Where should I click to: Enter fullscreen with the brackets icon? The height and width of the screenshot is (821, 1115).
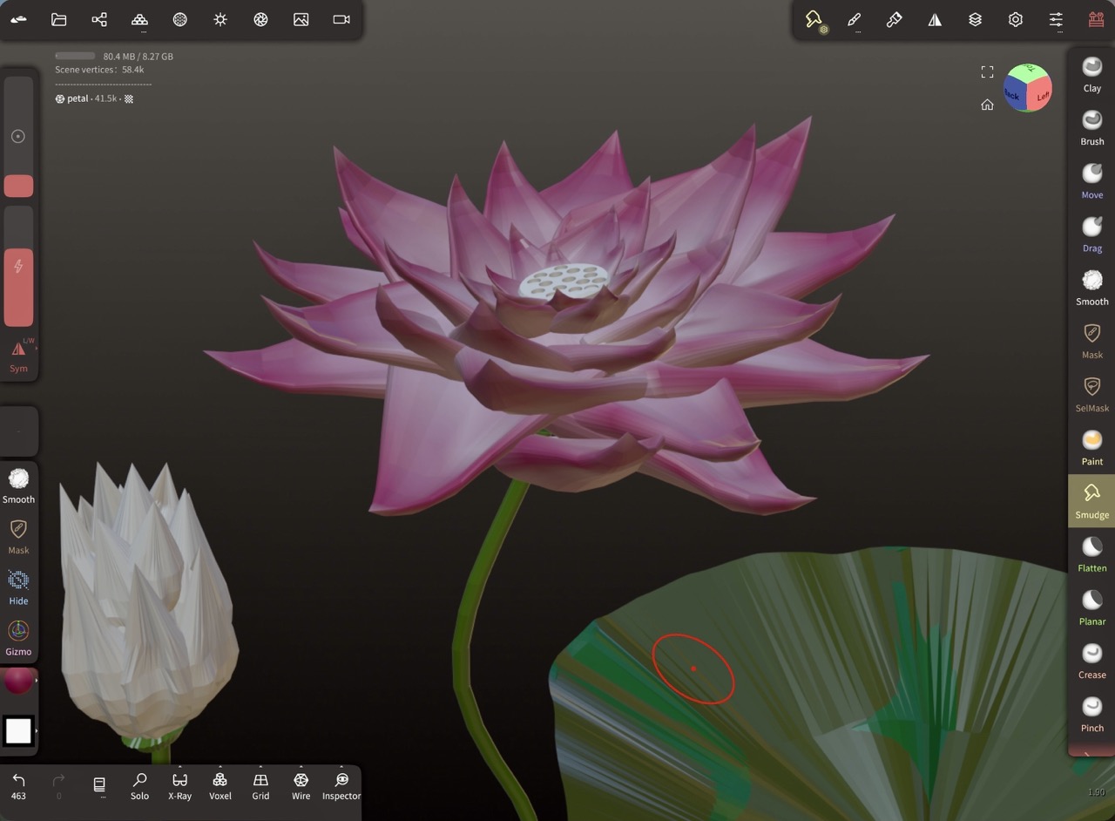[x=987, y=71]
